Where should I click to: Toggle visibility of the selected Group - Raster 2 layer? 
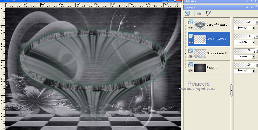click(x=190, y=42)
